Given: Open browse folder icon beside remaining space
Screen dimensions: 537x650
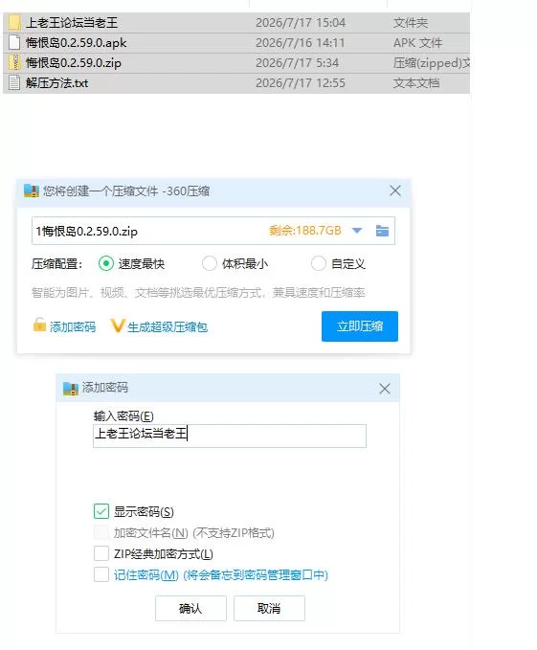Looking at the screenshot, I should tap(382, 231).
